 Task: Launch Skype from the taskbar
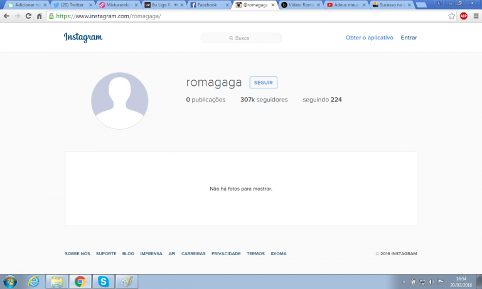coord(103,281)
